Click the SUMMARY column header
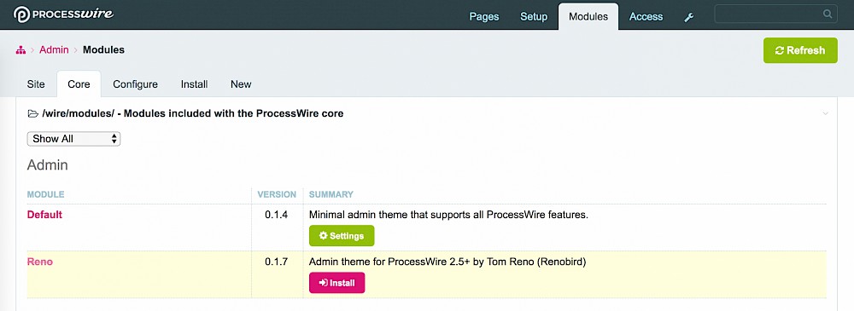The image size is (854, 311). (331, 194)
